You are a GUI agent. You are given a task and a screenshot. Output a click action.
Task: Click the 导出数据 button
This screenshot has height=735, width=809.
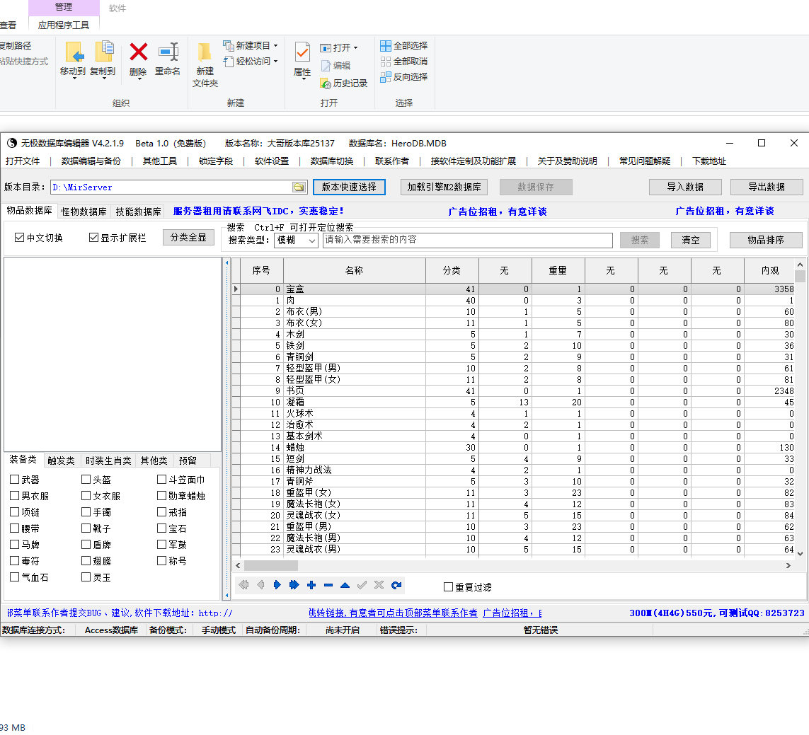tap(767, 187)
